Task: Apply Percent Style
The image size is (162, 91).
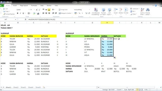Action: point(79,13)
